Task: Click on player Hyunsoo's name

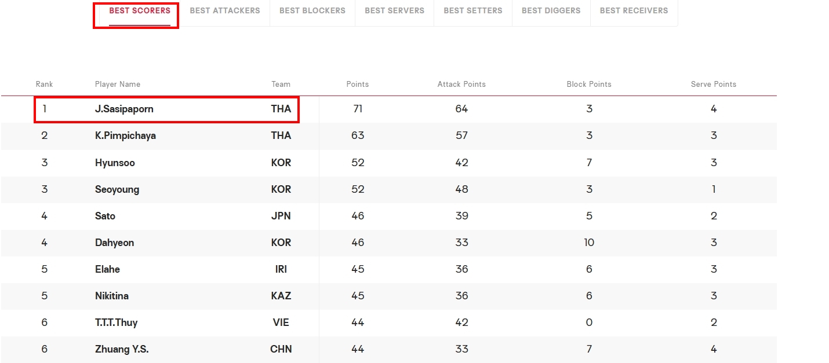Action: tap(115, 163)
